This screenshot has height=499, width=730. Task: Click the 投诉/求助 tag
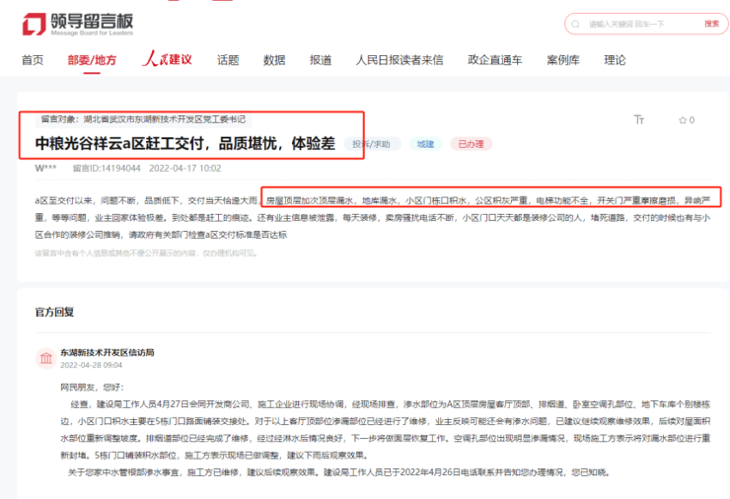[x=371, y=145]
